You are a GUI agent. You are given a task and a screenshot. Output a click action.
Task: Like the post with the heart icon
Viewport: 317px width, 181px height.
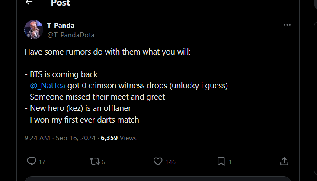158,161
